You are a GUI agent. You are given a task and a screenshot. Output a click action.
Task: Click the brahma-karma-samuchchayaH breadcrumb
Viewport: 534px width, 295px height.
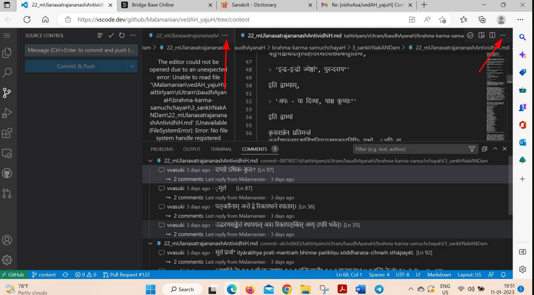tap(308, 48)
